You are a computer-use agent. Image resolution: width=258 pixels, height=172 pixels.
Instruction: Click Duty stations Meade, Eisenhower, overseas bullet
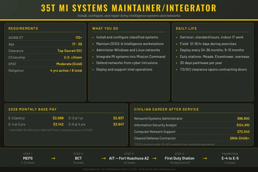coord(214,56)
